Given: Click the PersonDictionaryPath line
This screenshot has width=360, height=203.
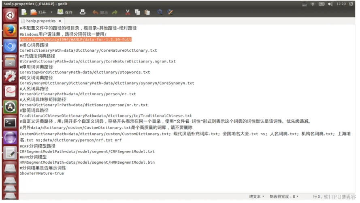Looking at the screenshot, I should point(78,94).
